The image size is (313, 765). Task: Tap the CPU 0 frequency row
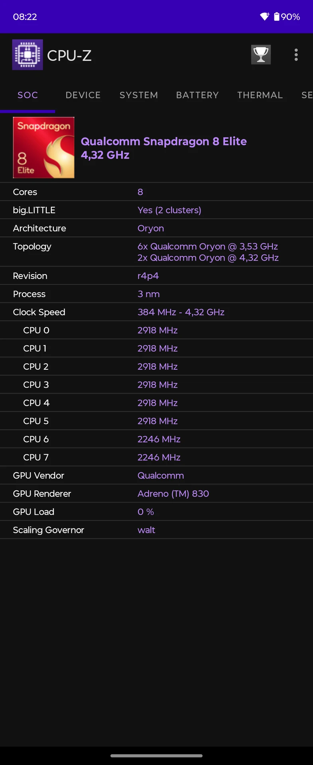pos(156,330)
